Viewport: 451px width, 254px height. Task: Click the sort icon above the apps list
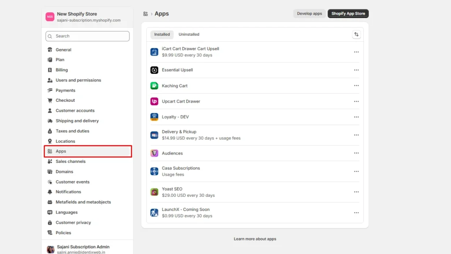(x=356, y=34)
